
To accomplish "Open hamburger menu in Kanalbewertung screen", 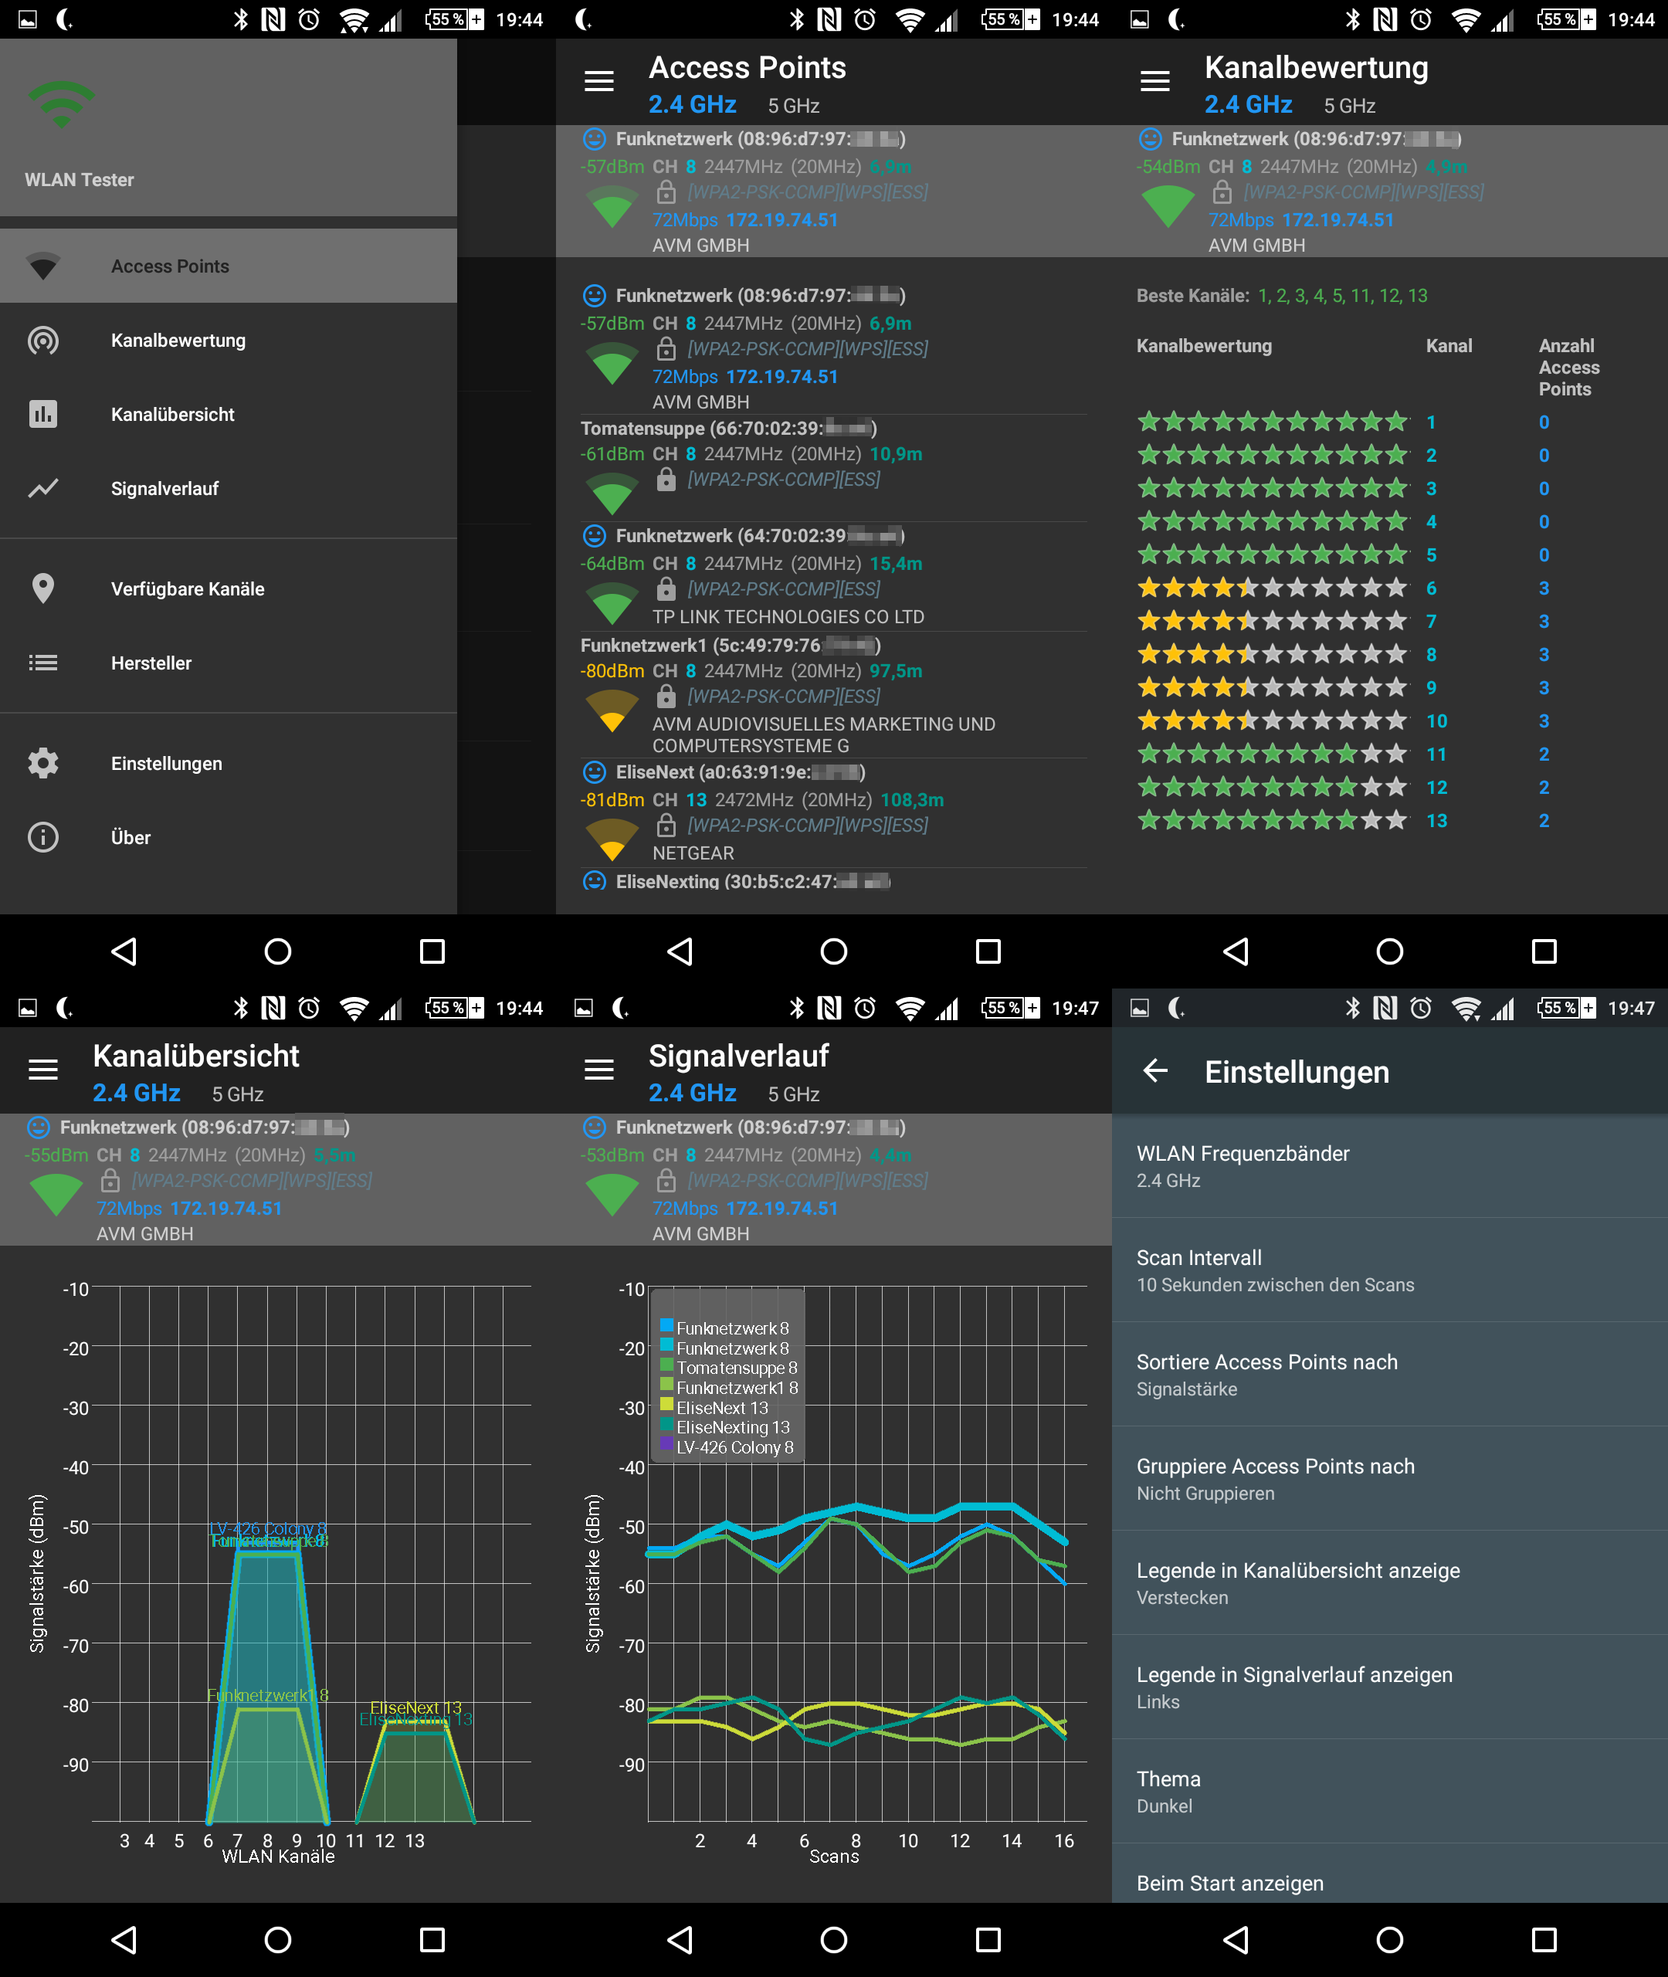I will click(x=1154, y=81).
